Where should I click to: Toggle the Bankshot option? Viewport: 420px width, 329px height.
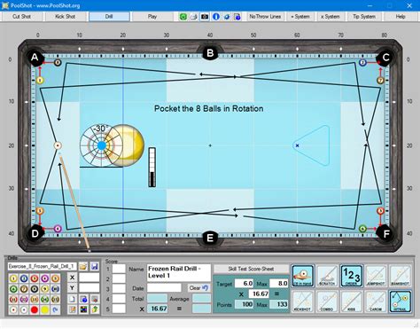click(401, 276)
